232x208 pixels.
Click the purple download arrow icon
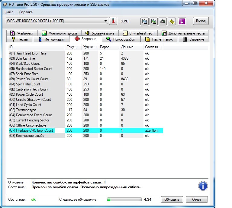pyautogui.click(x=182, y=21)
